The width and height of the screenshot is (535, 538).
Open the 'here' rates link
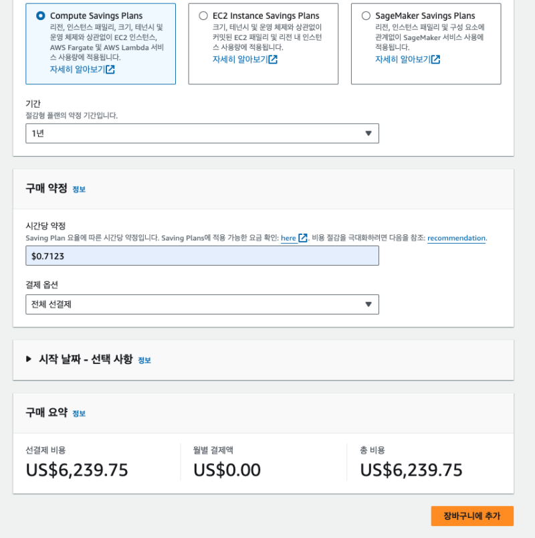[x=288, y=238]
